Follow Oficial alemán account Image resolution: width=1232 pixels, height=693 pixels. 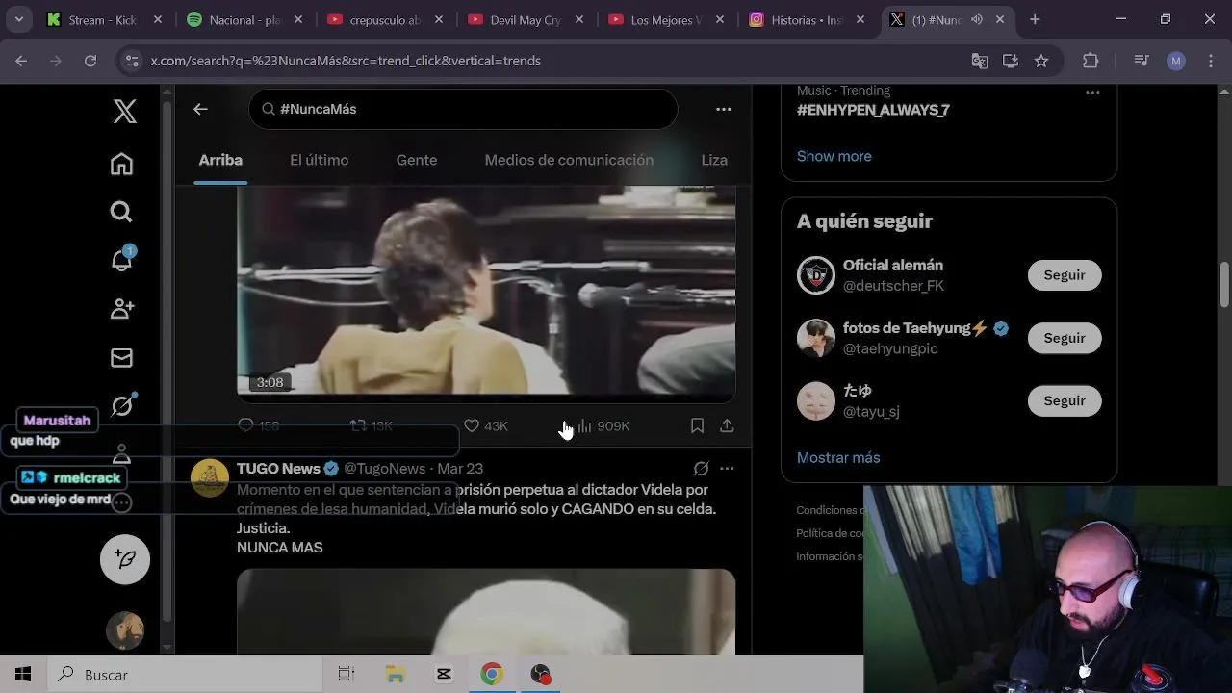(1065, 275)
